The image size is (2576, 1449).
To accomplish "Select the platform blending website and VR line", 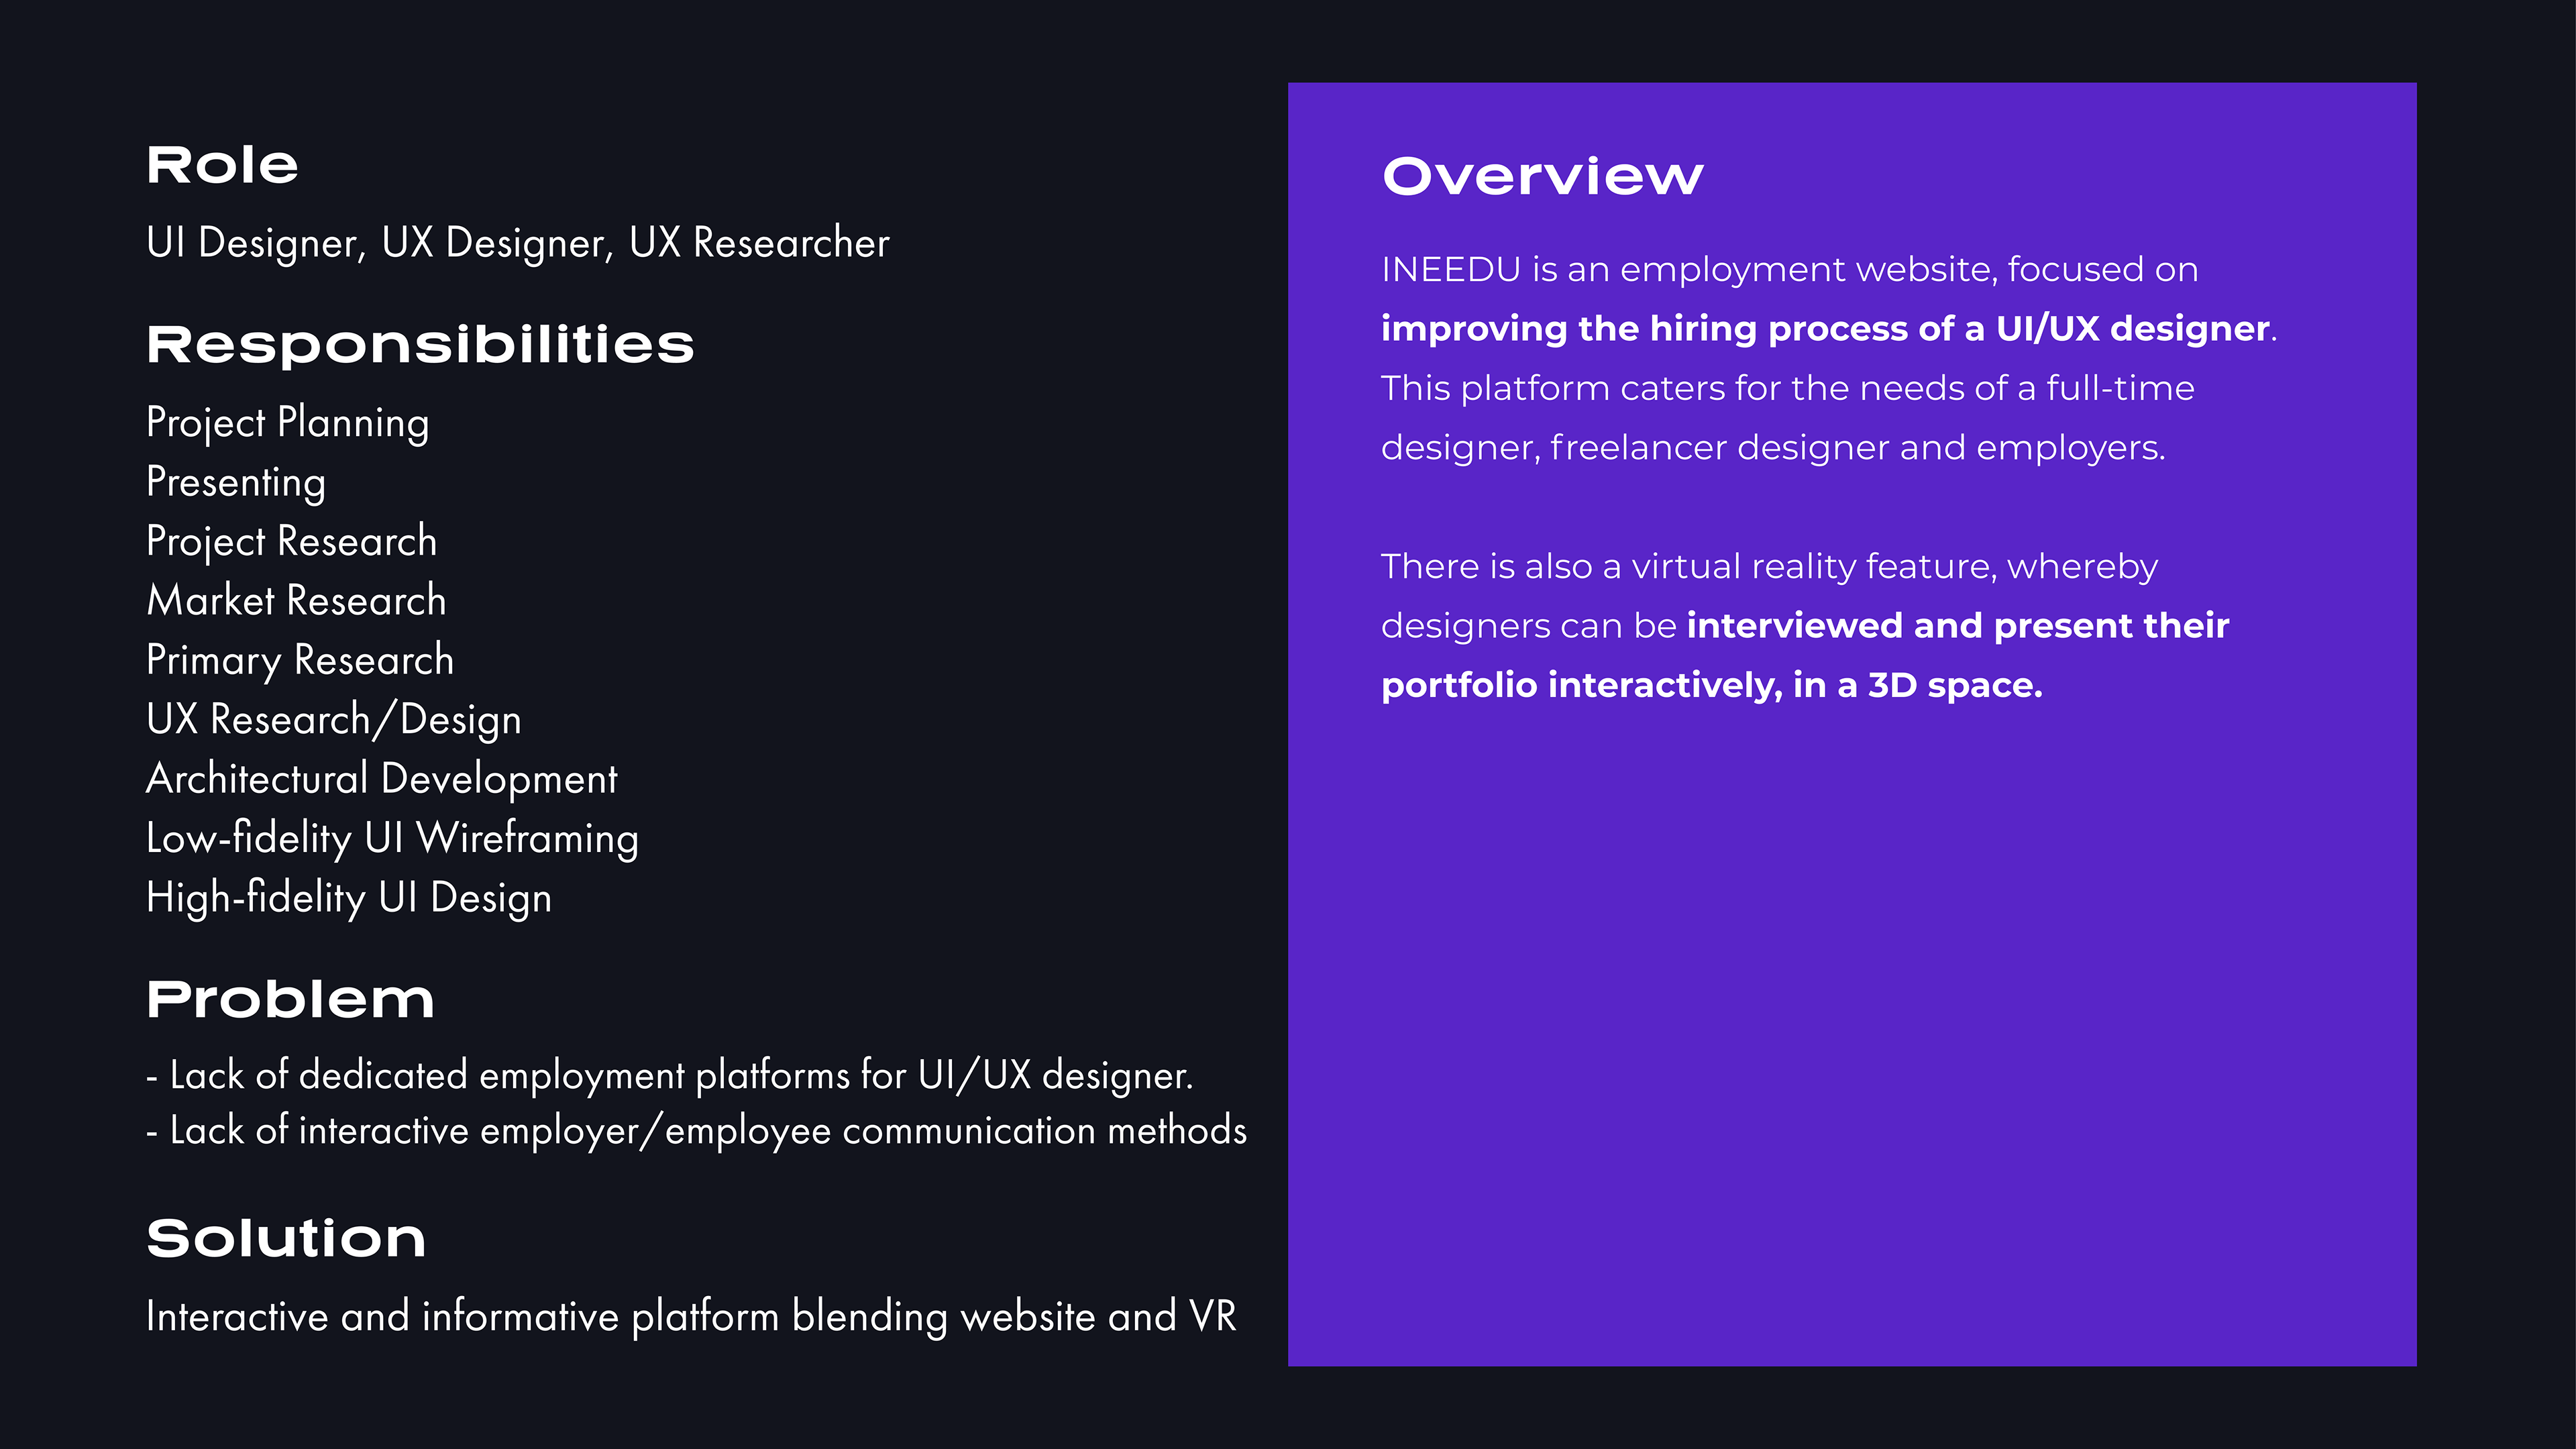I will click(691, 1316).
